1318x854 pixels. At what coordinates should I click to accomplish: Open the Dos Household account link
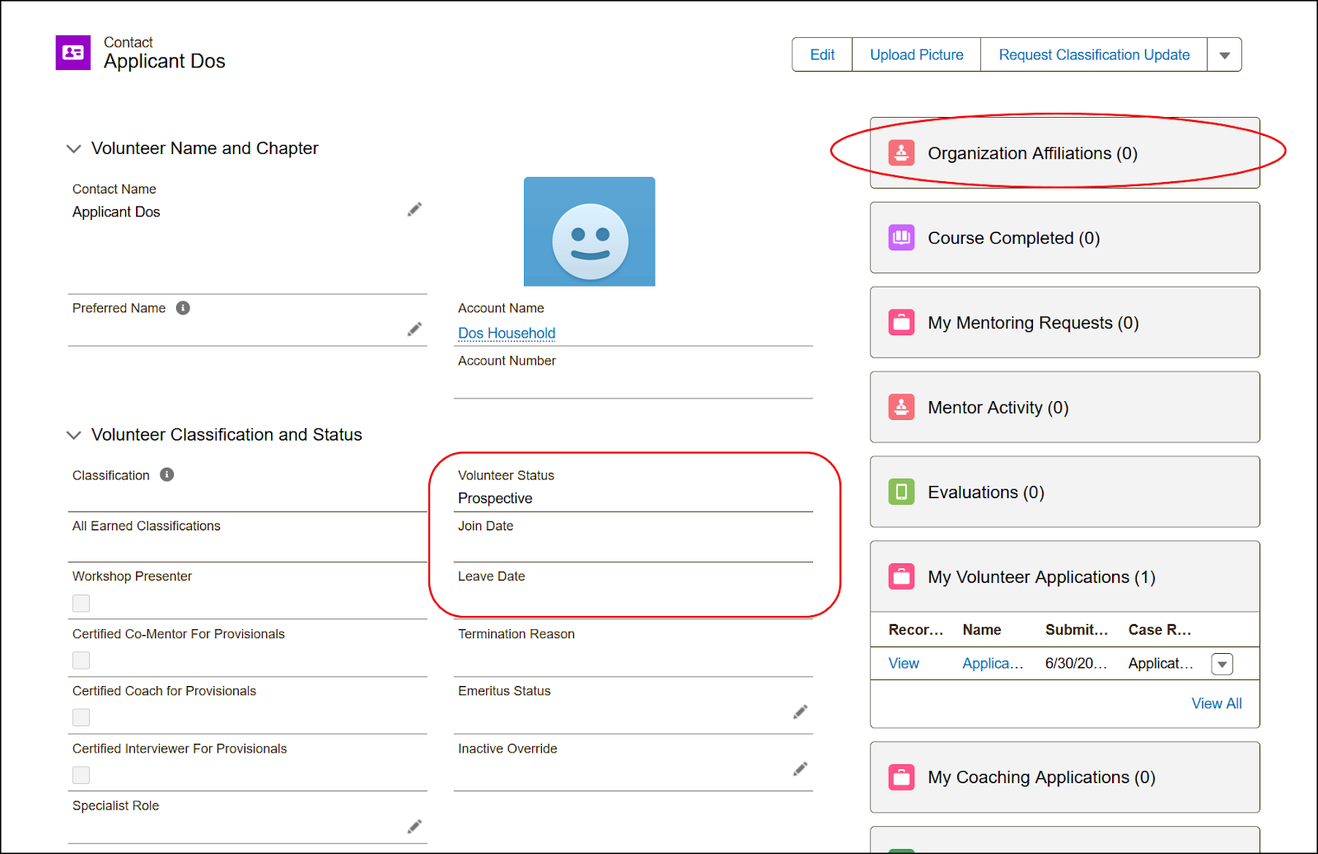click(x=507, y=334)
